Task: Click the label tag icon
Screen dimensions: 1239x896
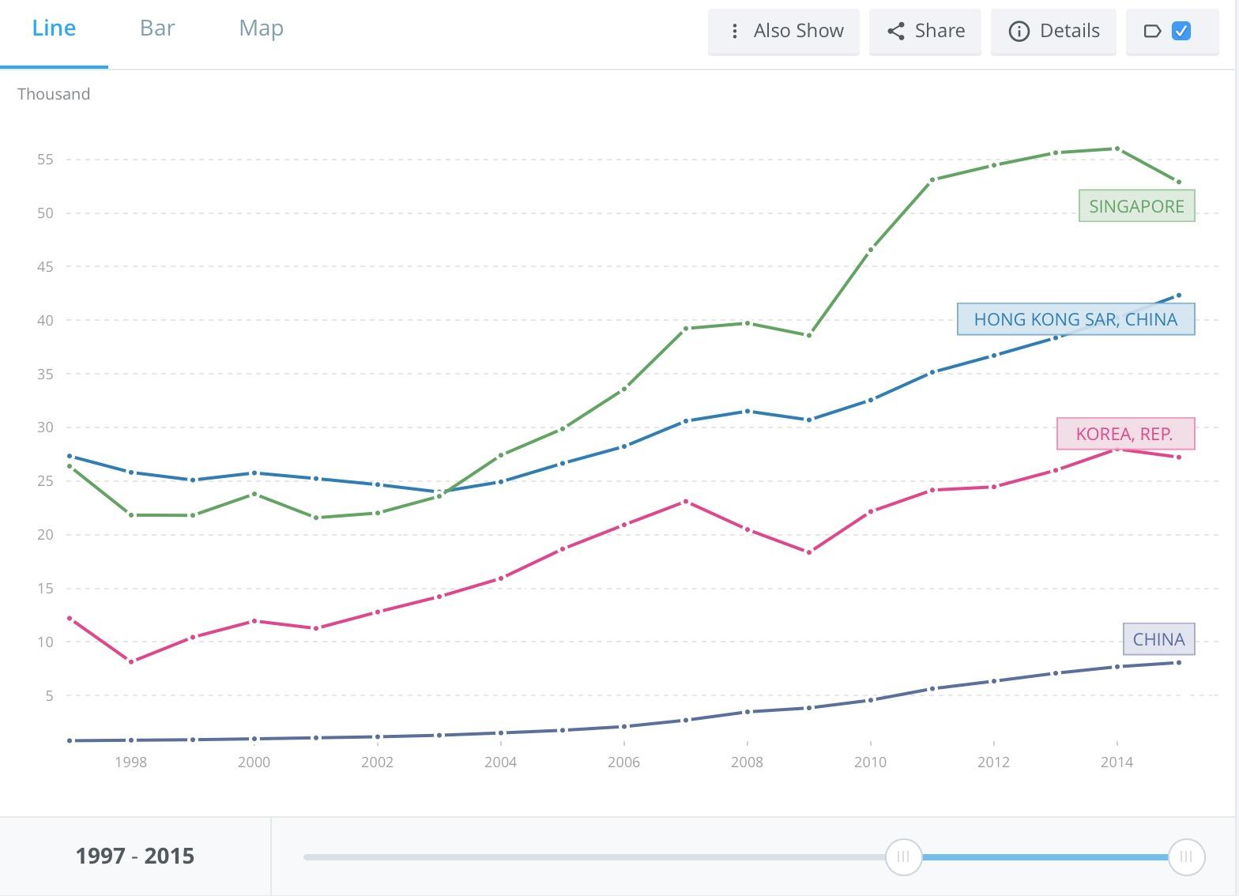Action: 1152,31
